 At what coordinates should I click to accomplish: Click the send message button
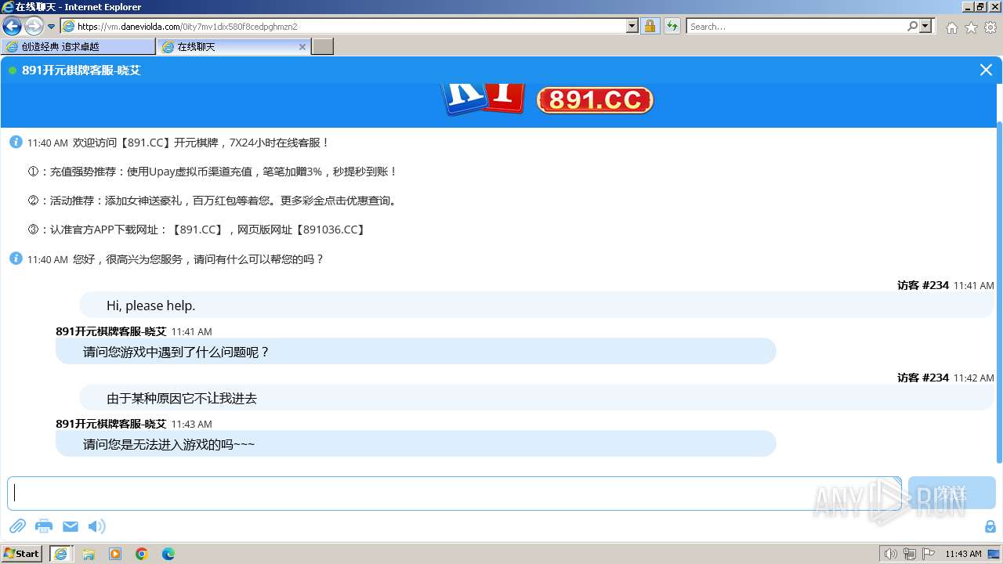[951, 493]
